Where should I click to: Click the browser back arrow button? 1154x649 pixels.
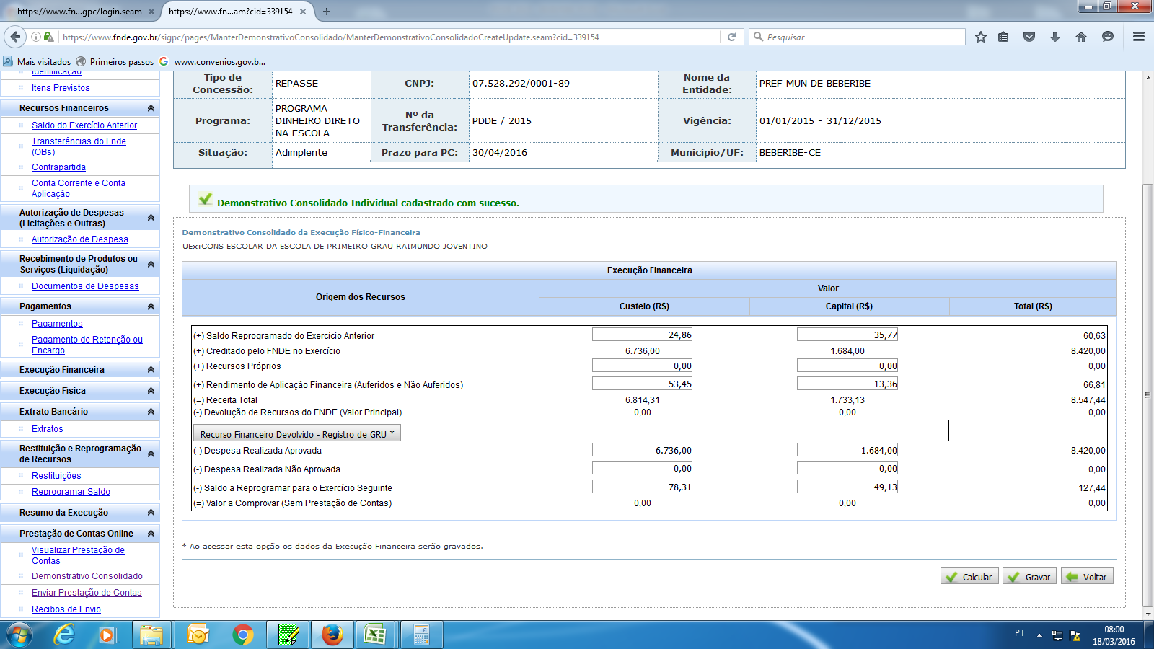15,37
